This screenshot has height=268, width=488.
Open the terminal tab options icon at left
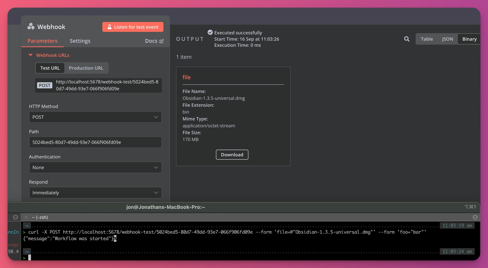pos(16,217)
